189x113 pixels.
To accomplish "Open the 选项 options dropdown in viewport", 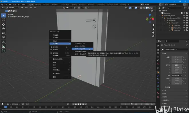I will tap(153, 11).
